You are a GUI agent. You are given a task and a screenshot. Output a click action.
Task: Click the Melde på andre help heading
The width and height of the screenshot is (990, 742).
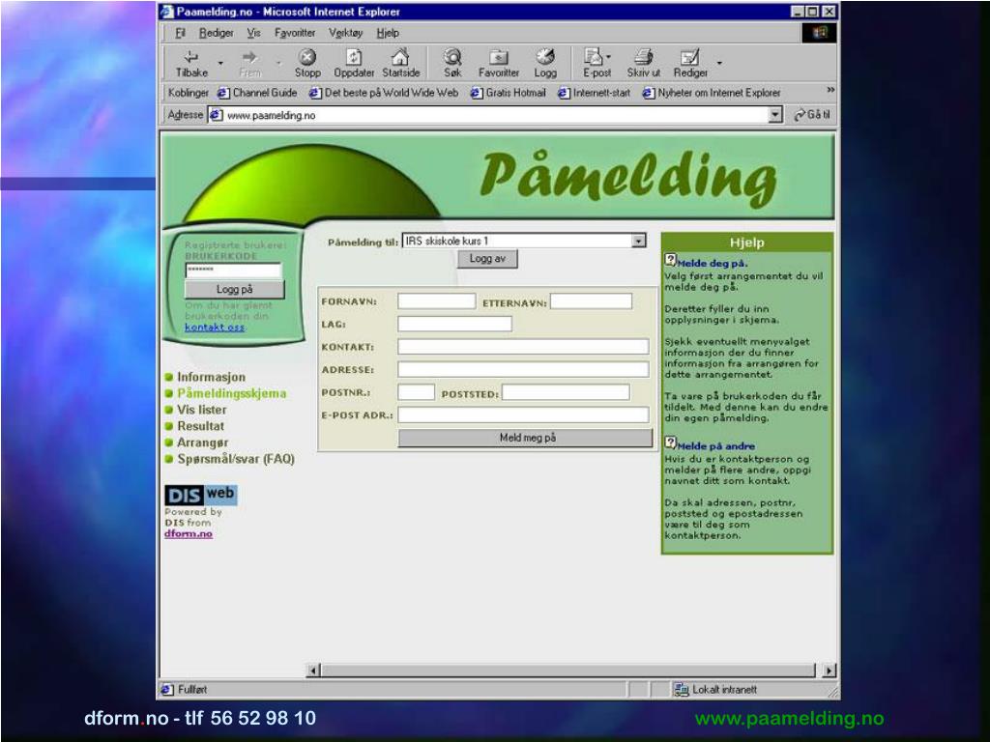pyautogui.click(x=716, y=445)
